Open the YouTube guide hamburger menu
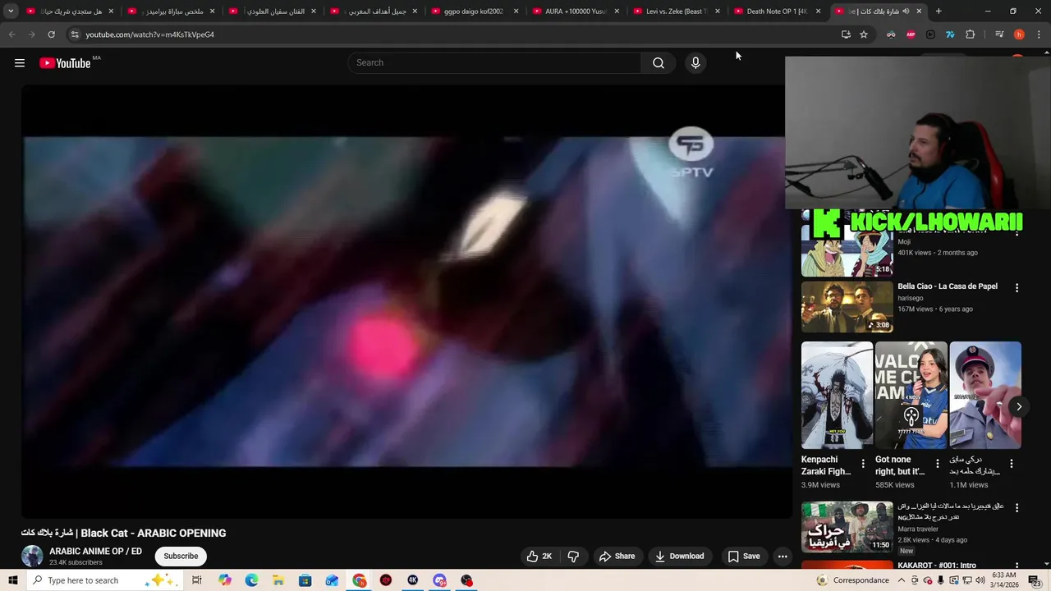The image size is (1051, 591). (x=20, y=63)
